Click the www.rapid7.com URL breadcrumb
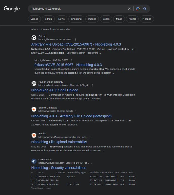This screenshot has height=195, width=174. coord(63,137)
